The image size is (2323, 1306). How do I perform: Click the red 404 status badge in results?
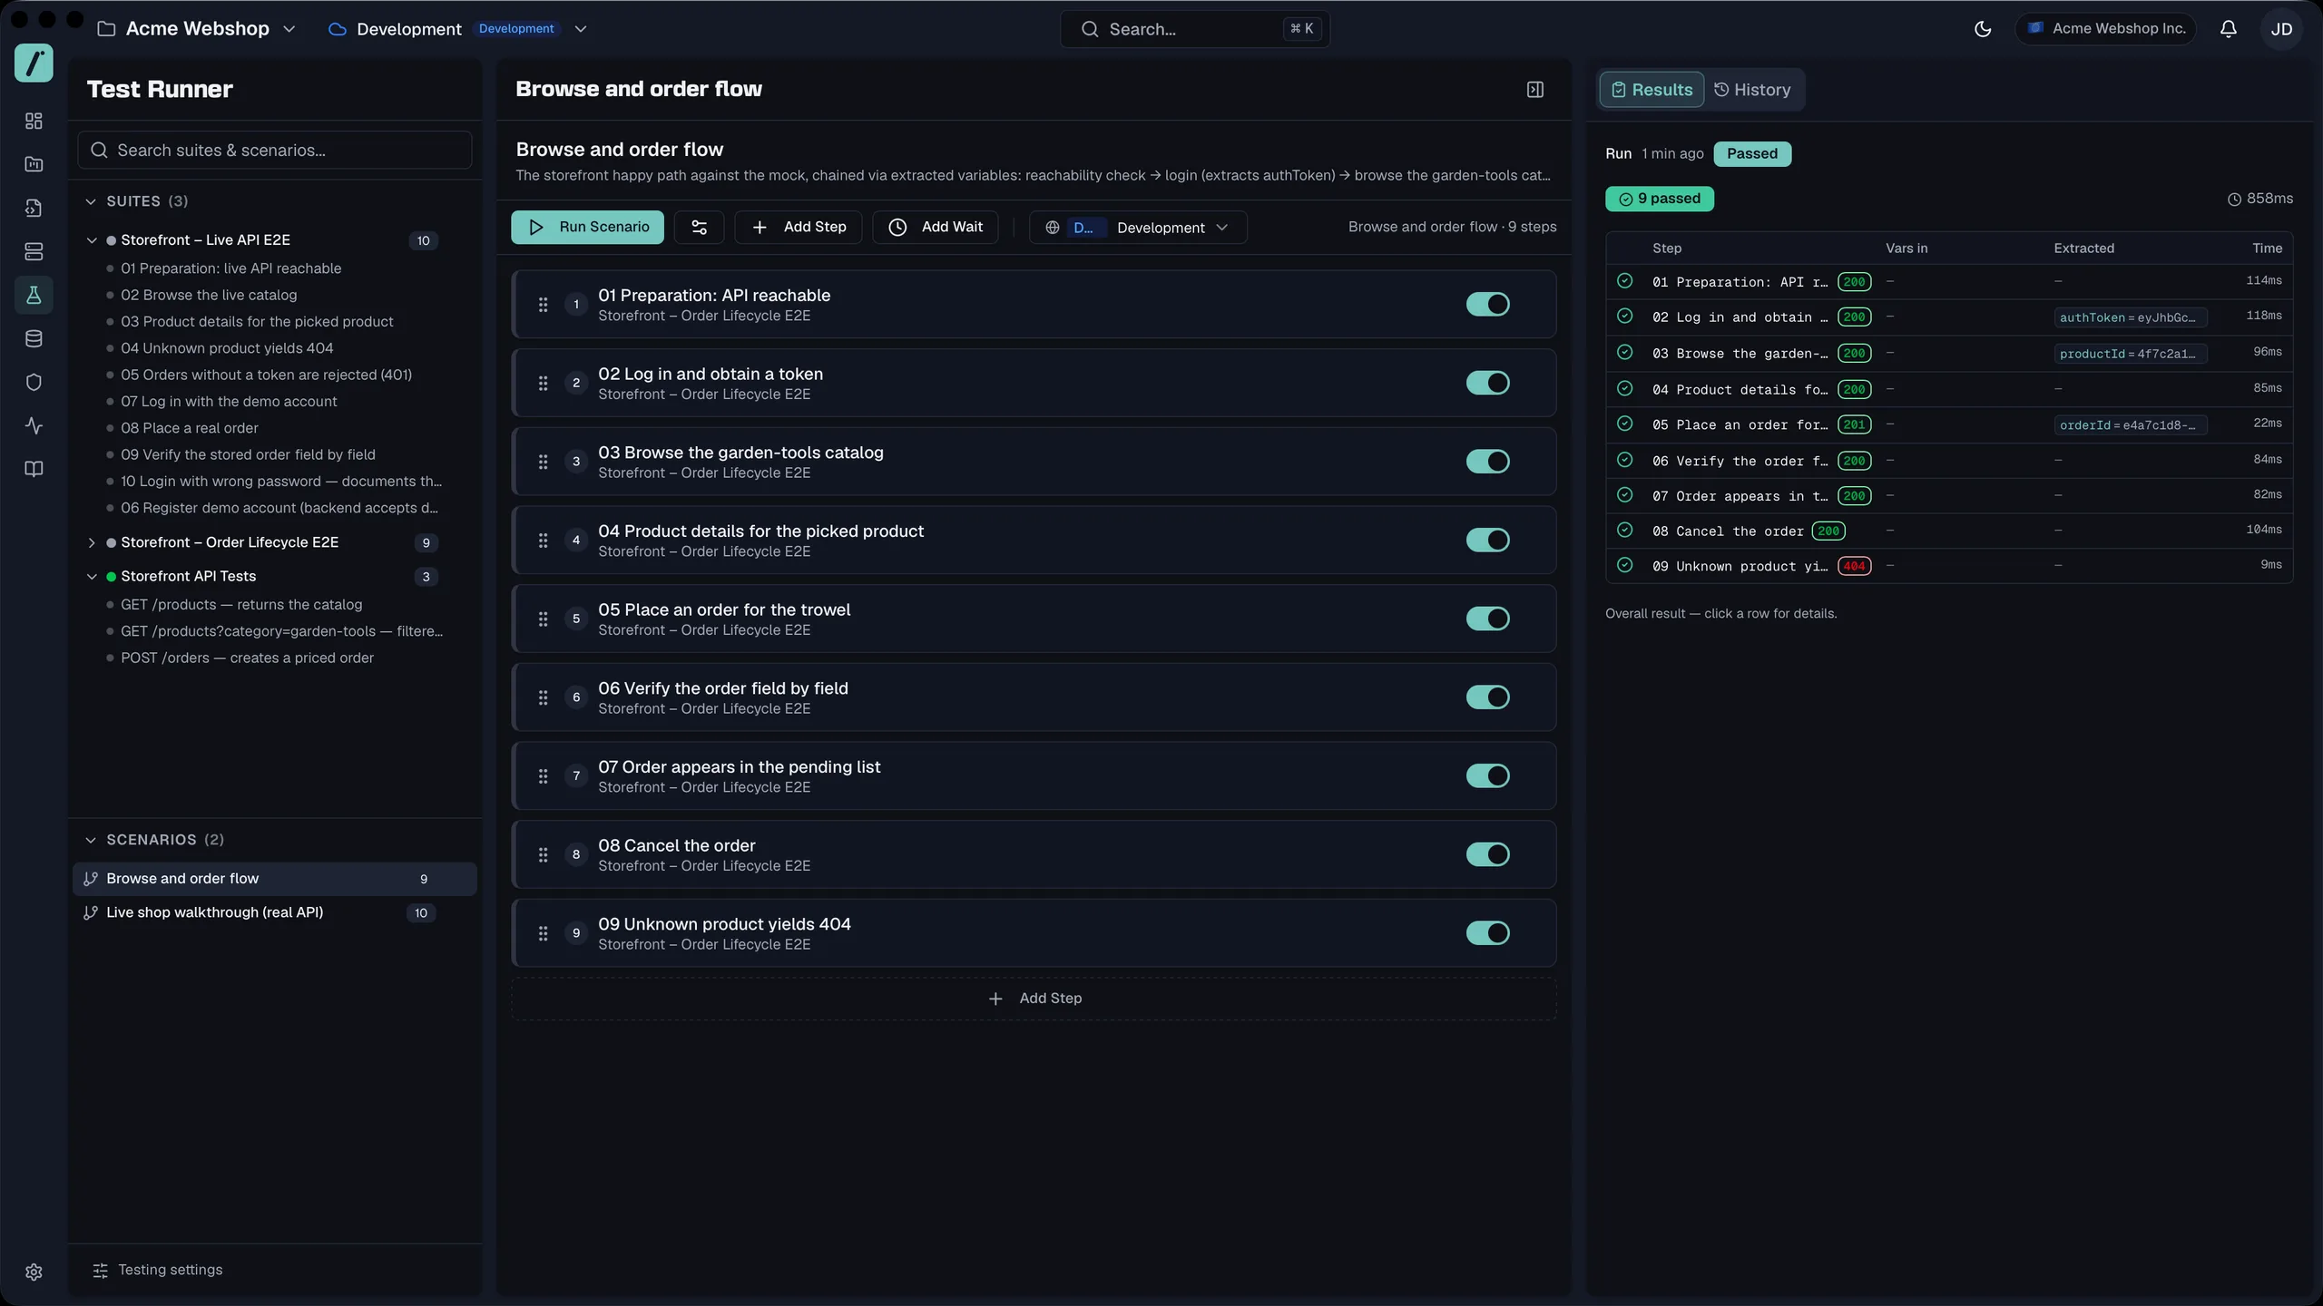(x=1854, y=566)
